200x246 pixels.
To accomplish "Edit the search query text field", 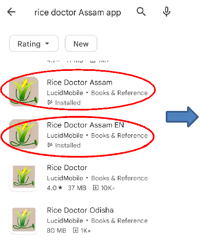I will (78, 12).
